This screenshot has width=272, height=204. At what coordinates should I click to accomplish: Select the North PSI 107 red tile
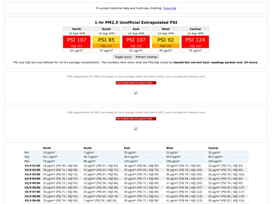click(77, 42)
